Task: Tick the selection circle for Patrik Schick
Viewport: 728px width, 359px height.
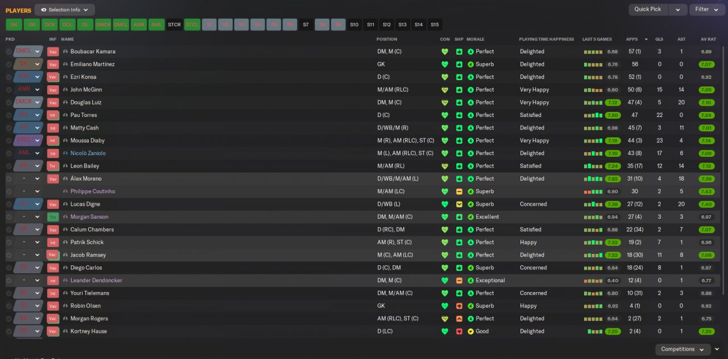Action: (9, 243)
